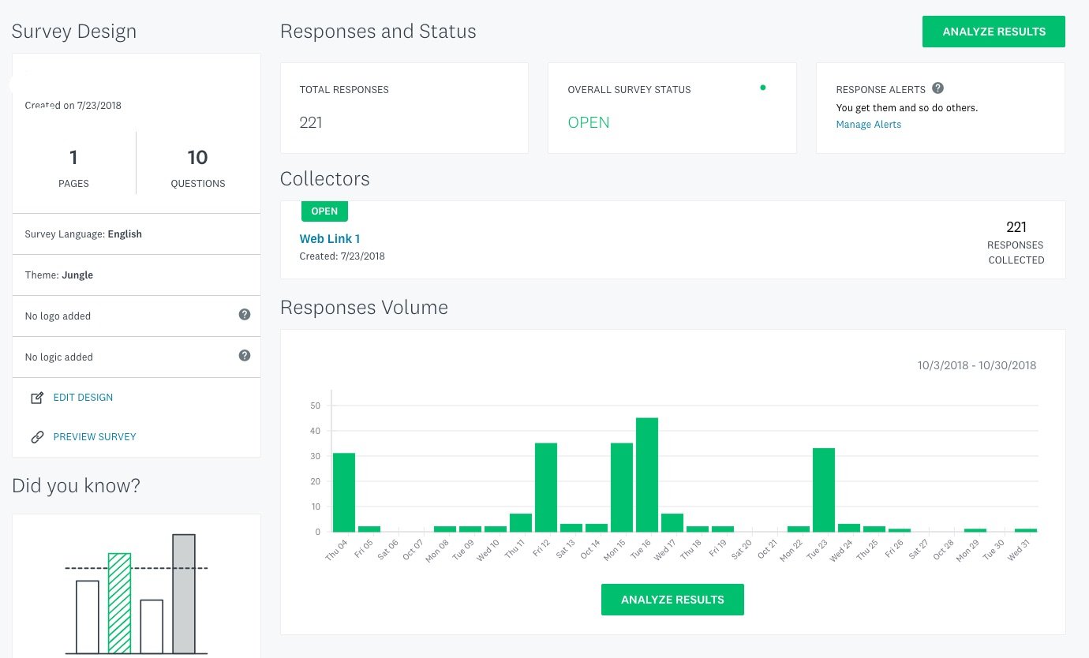This screenshot has width=1089, height=658.
Task: Select the Tue 23 bar in chart
Action: click(x=824, y=490)
